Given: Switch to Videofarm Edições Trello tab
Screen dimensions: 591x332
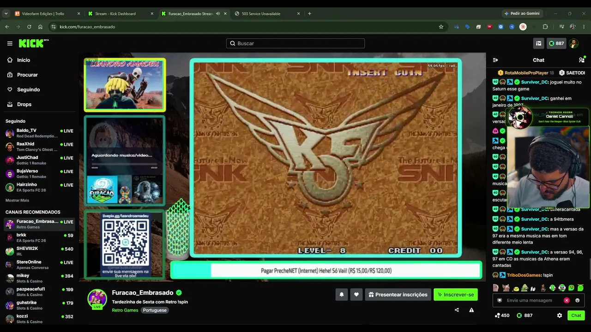Looking at the screenshot, I should pyautogui.click(x=47, y=13).
